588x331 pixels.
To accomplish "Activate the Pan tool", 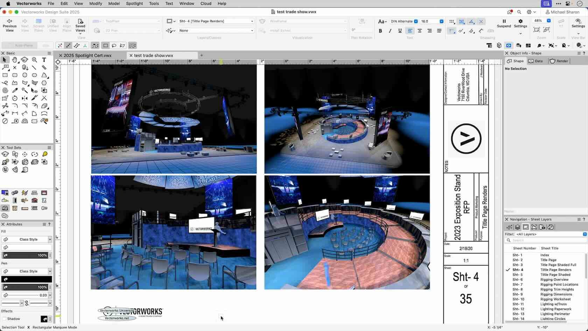I will 15,60.
